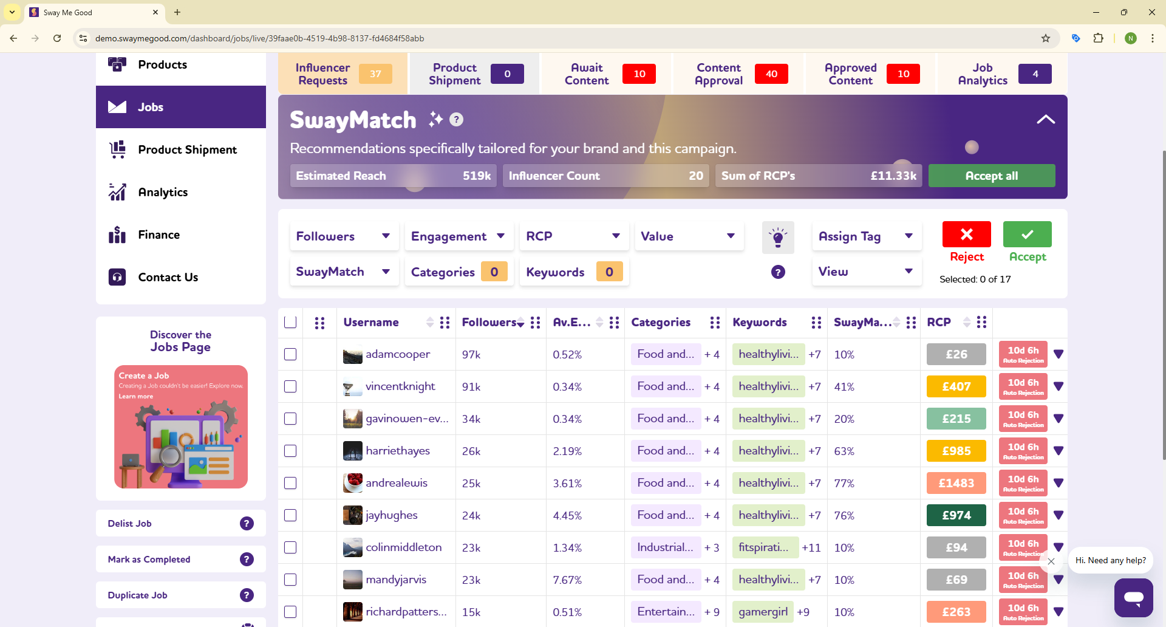Open the filter help question mark icon

(x=778, y=272)
